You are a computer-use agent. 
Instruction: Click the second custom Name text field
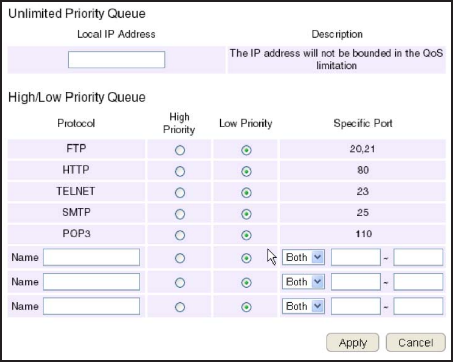[x=91, y=282]
